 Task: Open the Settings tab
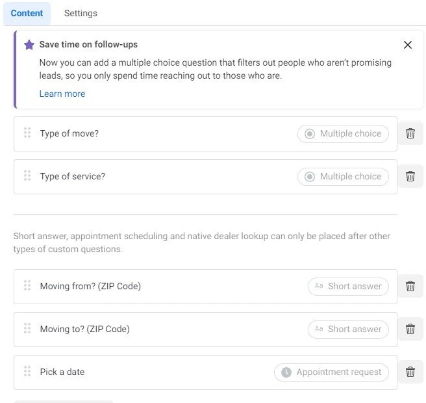[x=81, y=13]
